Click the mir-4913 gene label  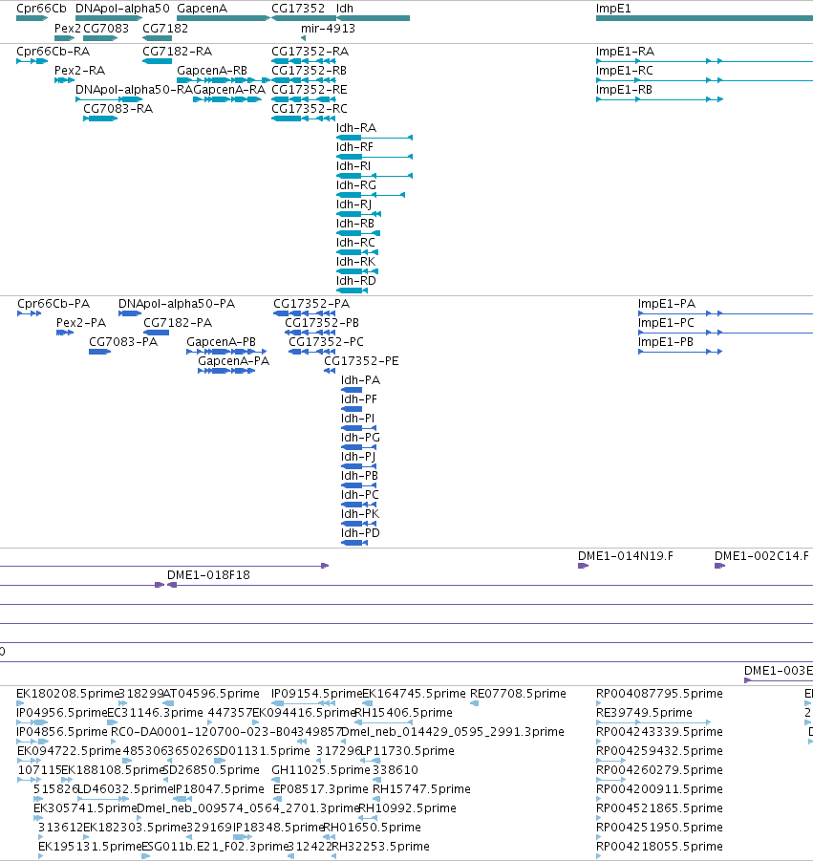coord(329,29)
